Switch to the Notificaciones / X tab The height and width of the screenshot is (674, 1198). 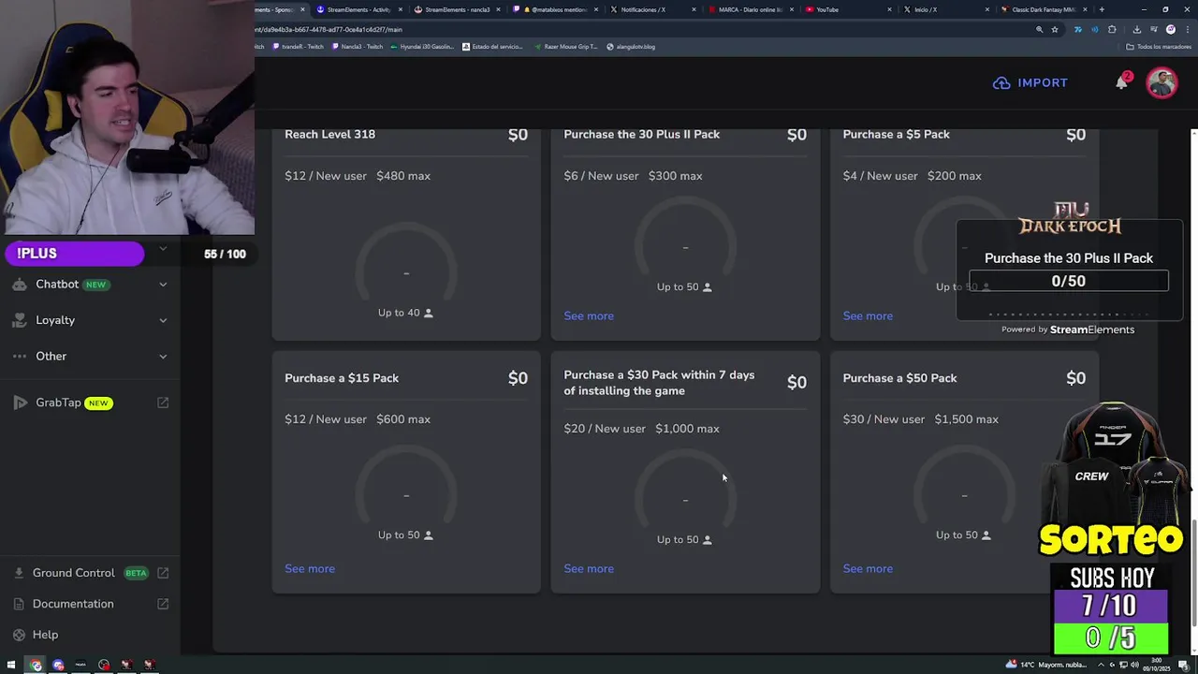tap(652, 9)
